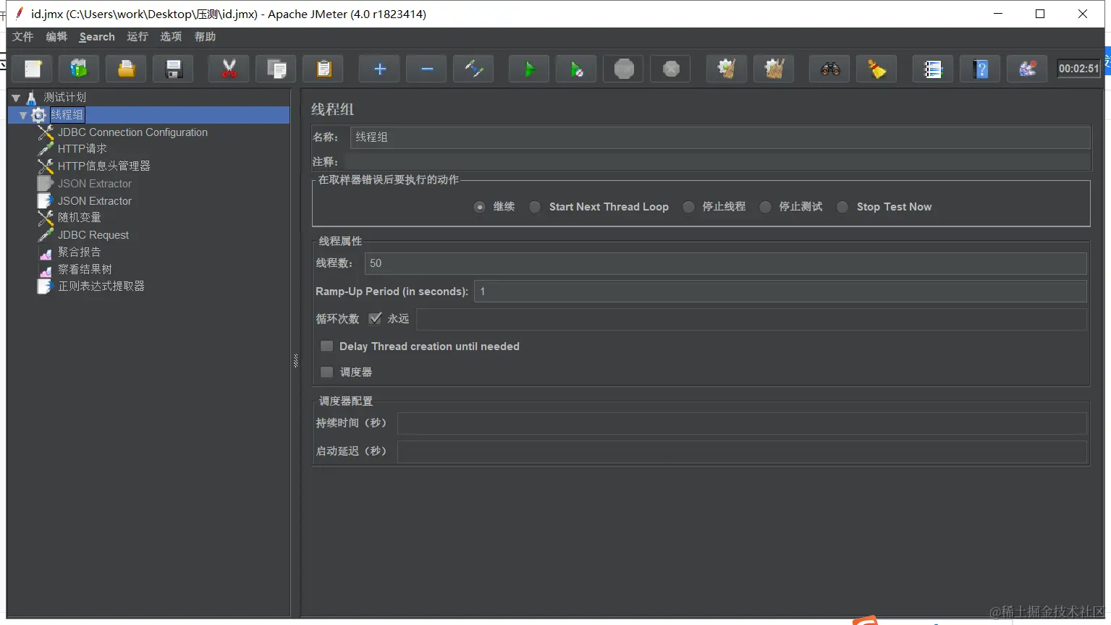Screen dimensions: 1111x625
Task: Save the test plan with the floppy disk icon
Action: click(x=173, y=69)
